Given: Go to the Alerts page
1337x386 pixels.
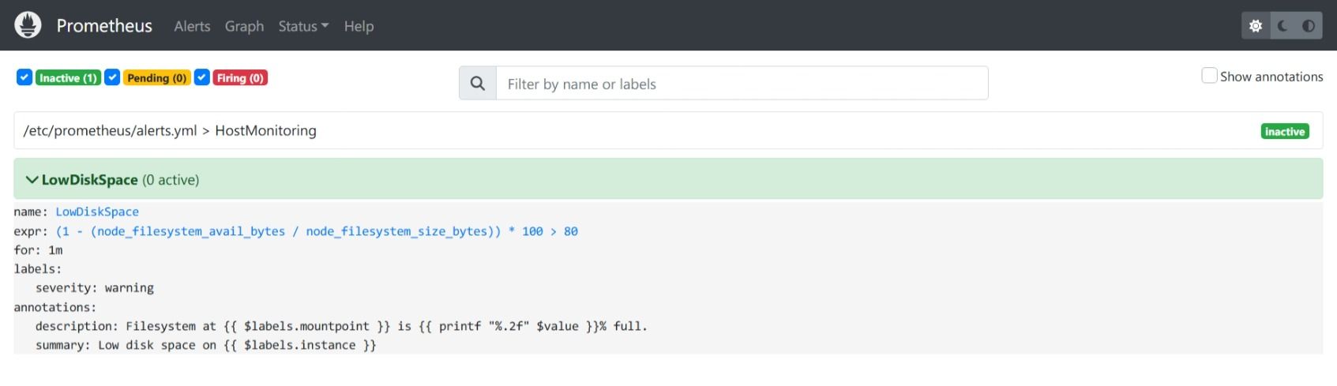Looking at the screenshot, I should 192,26.
